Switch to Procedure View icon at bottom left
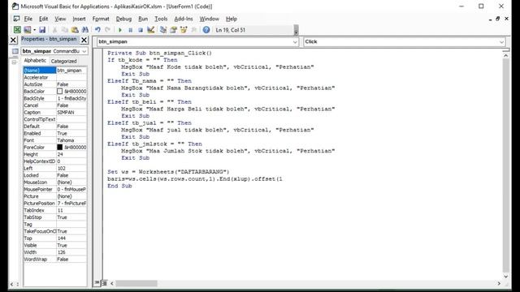The height and width of the screenshot is (292, 520). [97, 283]
